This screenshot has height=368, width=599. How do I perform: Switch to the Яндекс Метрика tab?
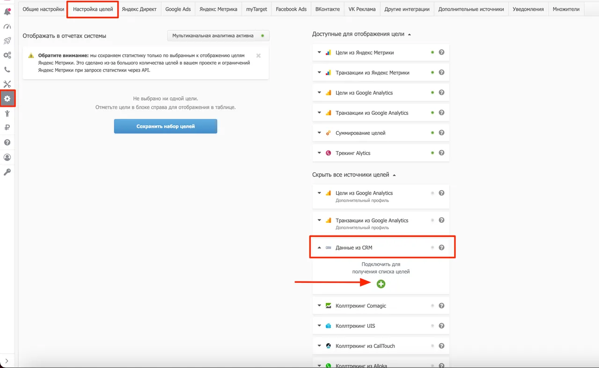point(218,9)
